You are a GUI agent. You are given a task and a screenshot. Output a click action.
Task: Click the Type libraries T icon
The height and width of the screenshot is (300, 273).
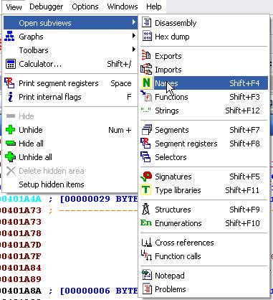tap(145, 189)
